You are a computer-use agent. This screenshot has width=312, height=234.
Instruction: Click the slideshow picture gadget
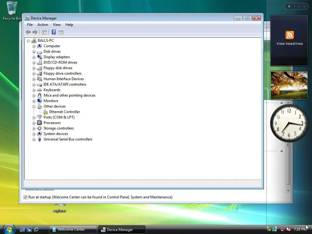289,85
